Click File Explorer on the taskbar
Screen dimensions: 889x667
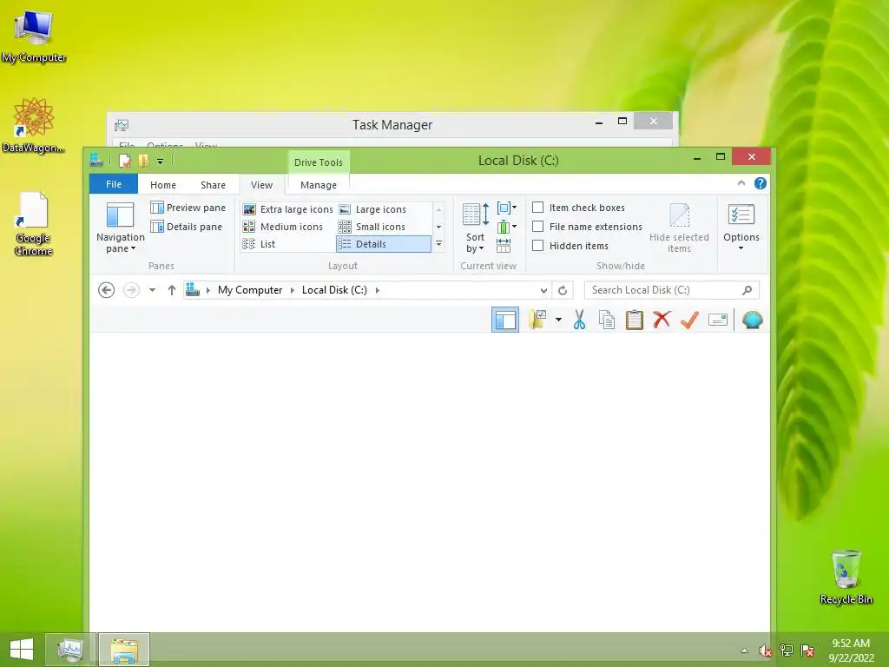pyautogui.click(x=124, y=650)
